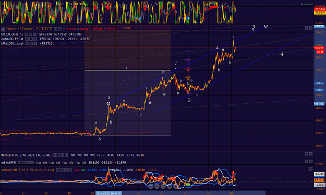
Task: Collapse the main chart legend
Action: coord(3,29)
